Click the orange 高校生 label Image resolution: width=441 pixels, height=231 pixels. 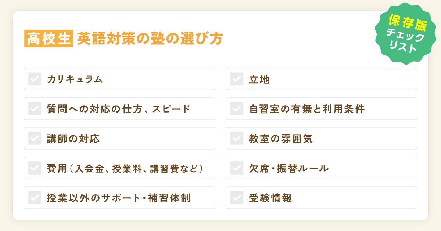click(49, 38)
